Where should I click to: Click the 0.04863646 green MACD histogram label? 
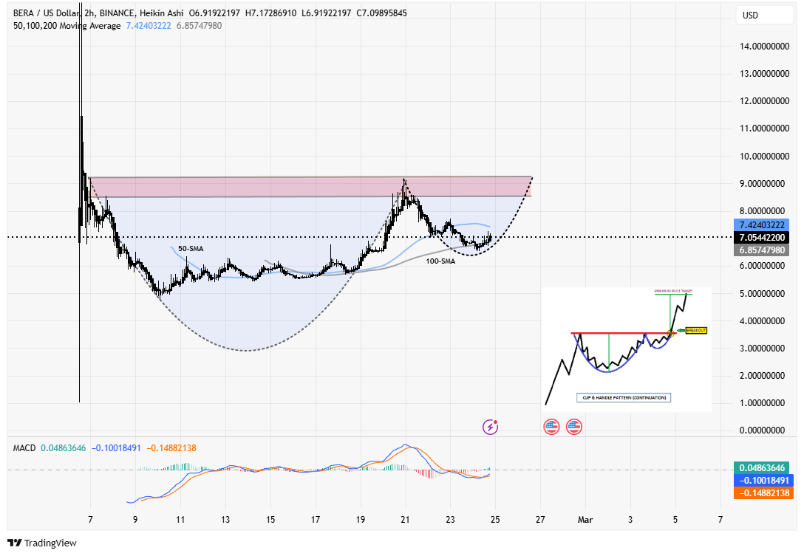[x=762, y=468]
